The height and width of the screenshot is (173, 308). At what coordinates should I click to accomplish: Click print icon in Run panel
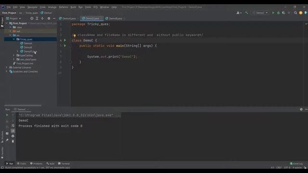point(13,136)
